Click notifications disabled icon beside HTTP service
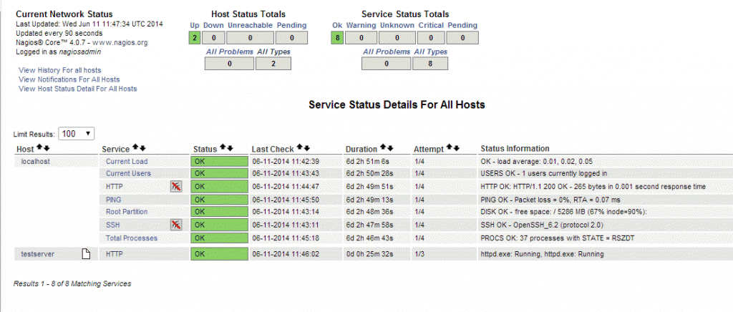The height and width of the screenshot is (312, 733). [x=176, y=186]
